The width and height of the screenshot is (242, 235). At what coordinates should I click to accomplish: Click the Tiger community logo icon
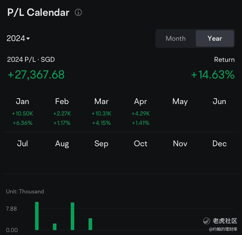point(207,221)
